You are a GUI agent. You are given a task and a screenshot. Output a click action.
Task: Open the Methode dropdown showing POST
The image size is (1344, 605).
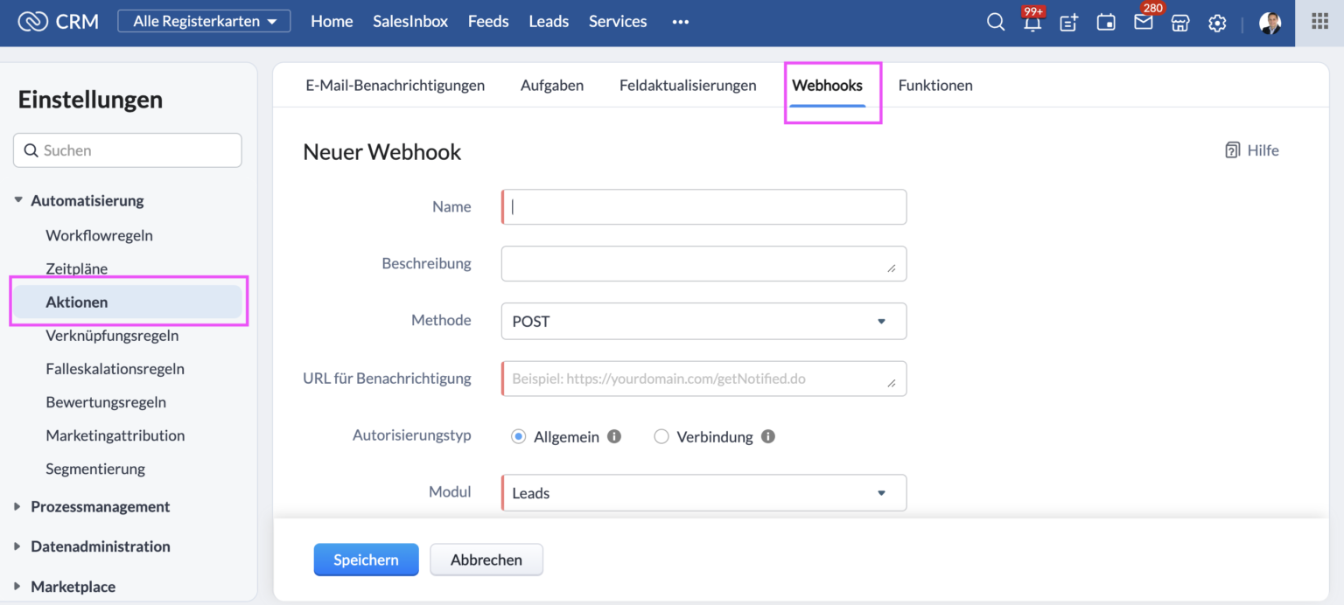click(x=703, y=321)
